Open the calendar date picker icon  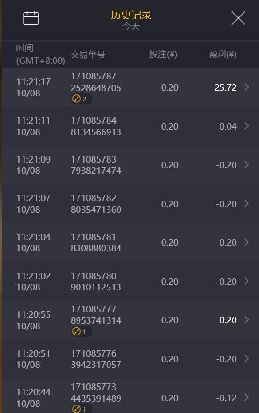click(x=31, y=18)
